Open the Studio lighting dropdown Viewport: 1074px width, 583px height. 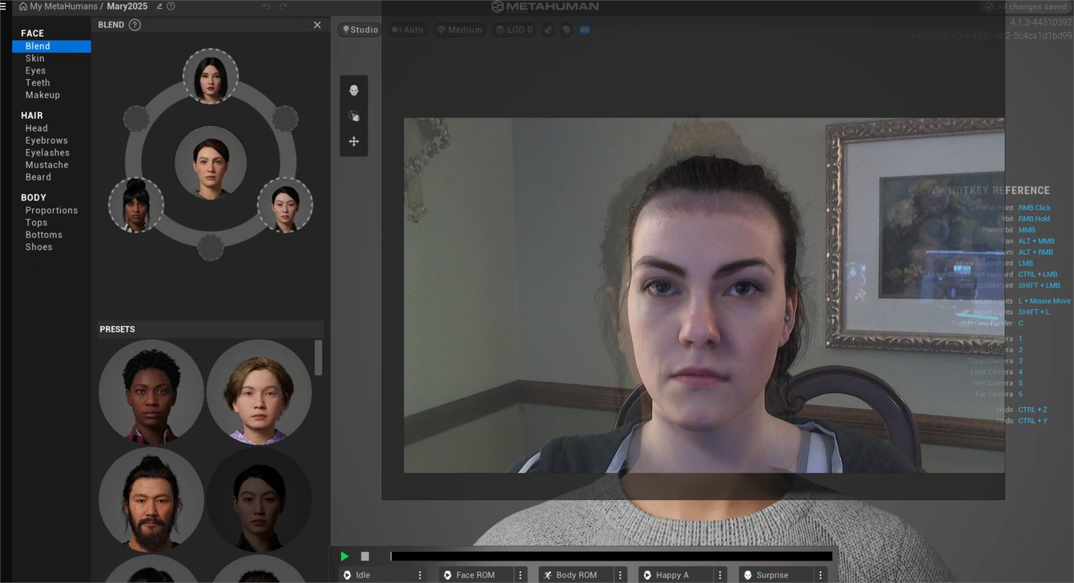(360, 30)
